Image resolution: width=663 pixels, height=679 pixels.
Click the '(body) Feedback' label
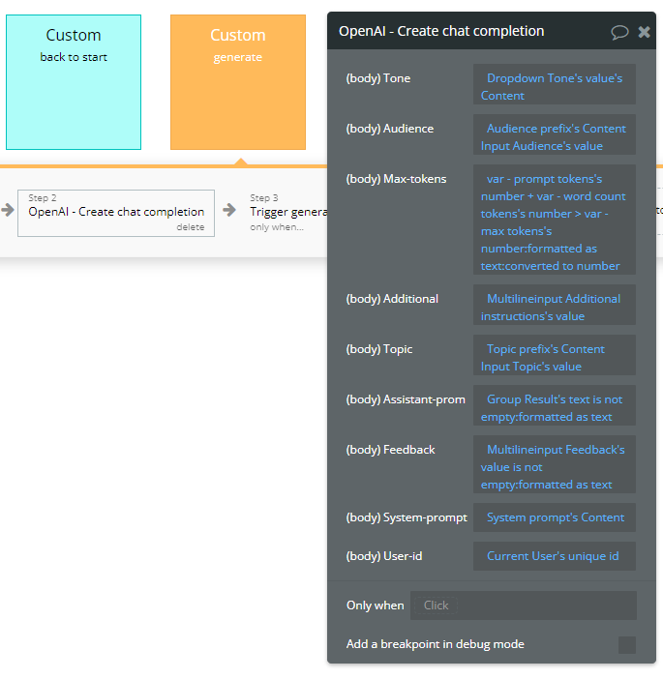coord(390,450)
